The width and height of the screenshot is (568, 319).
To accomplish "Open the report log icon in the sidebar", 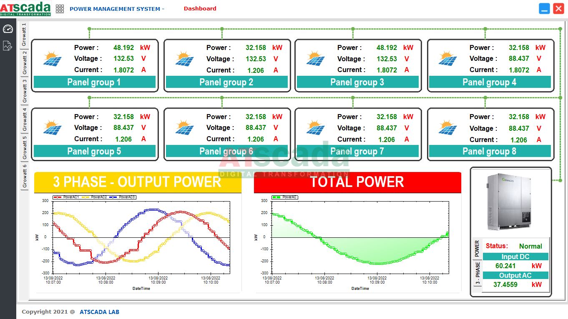I will (x=8, y=46).
